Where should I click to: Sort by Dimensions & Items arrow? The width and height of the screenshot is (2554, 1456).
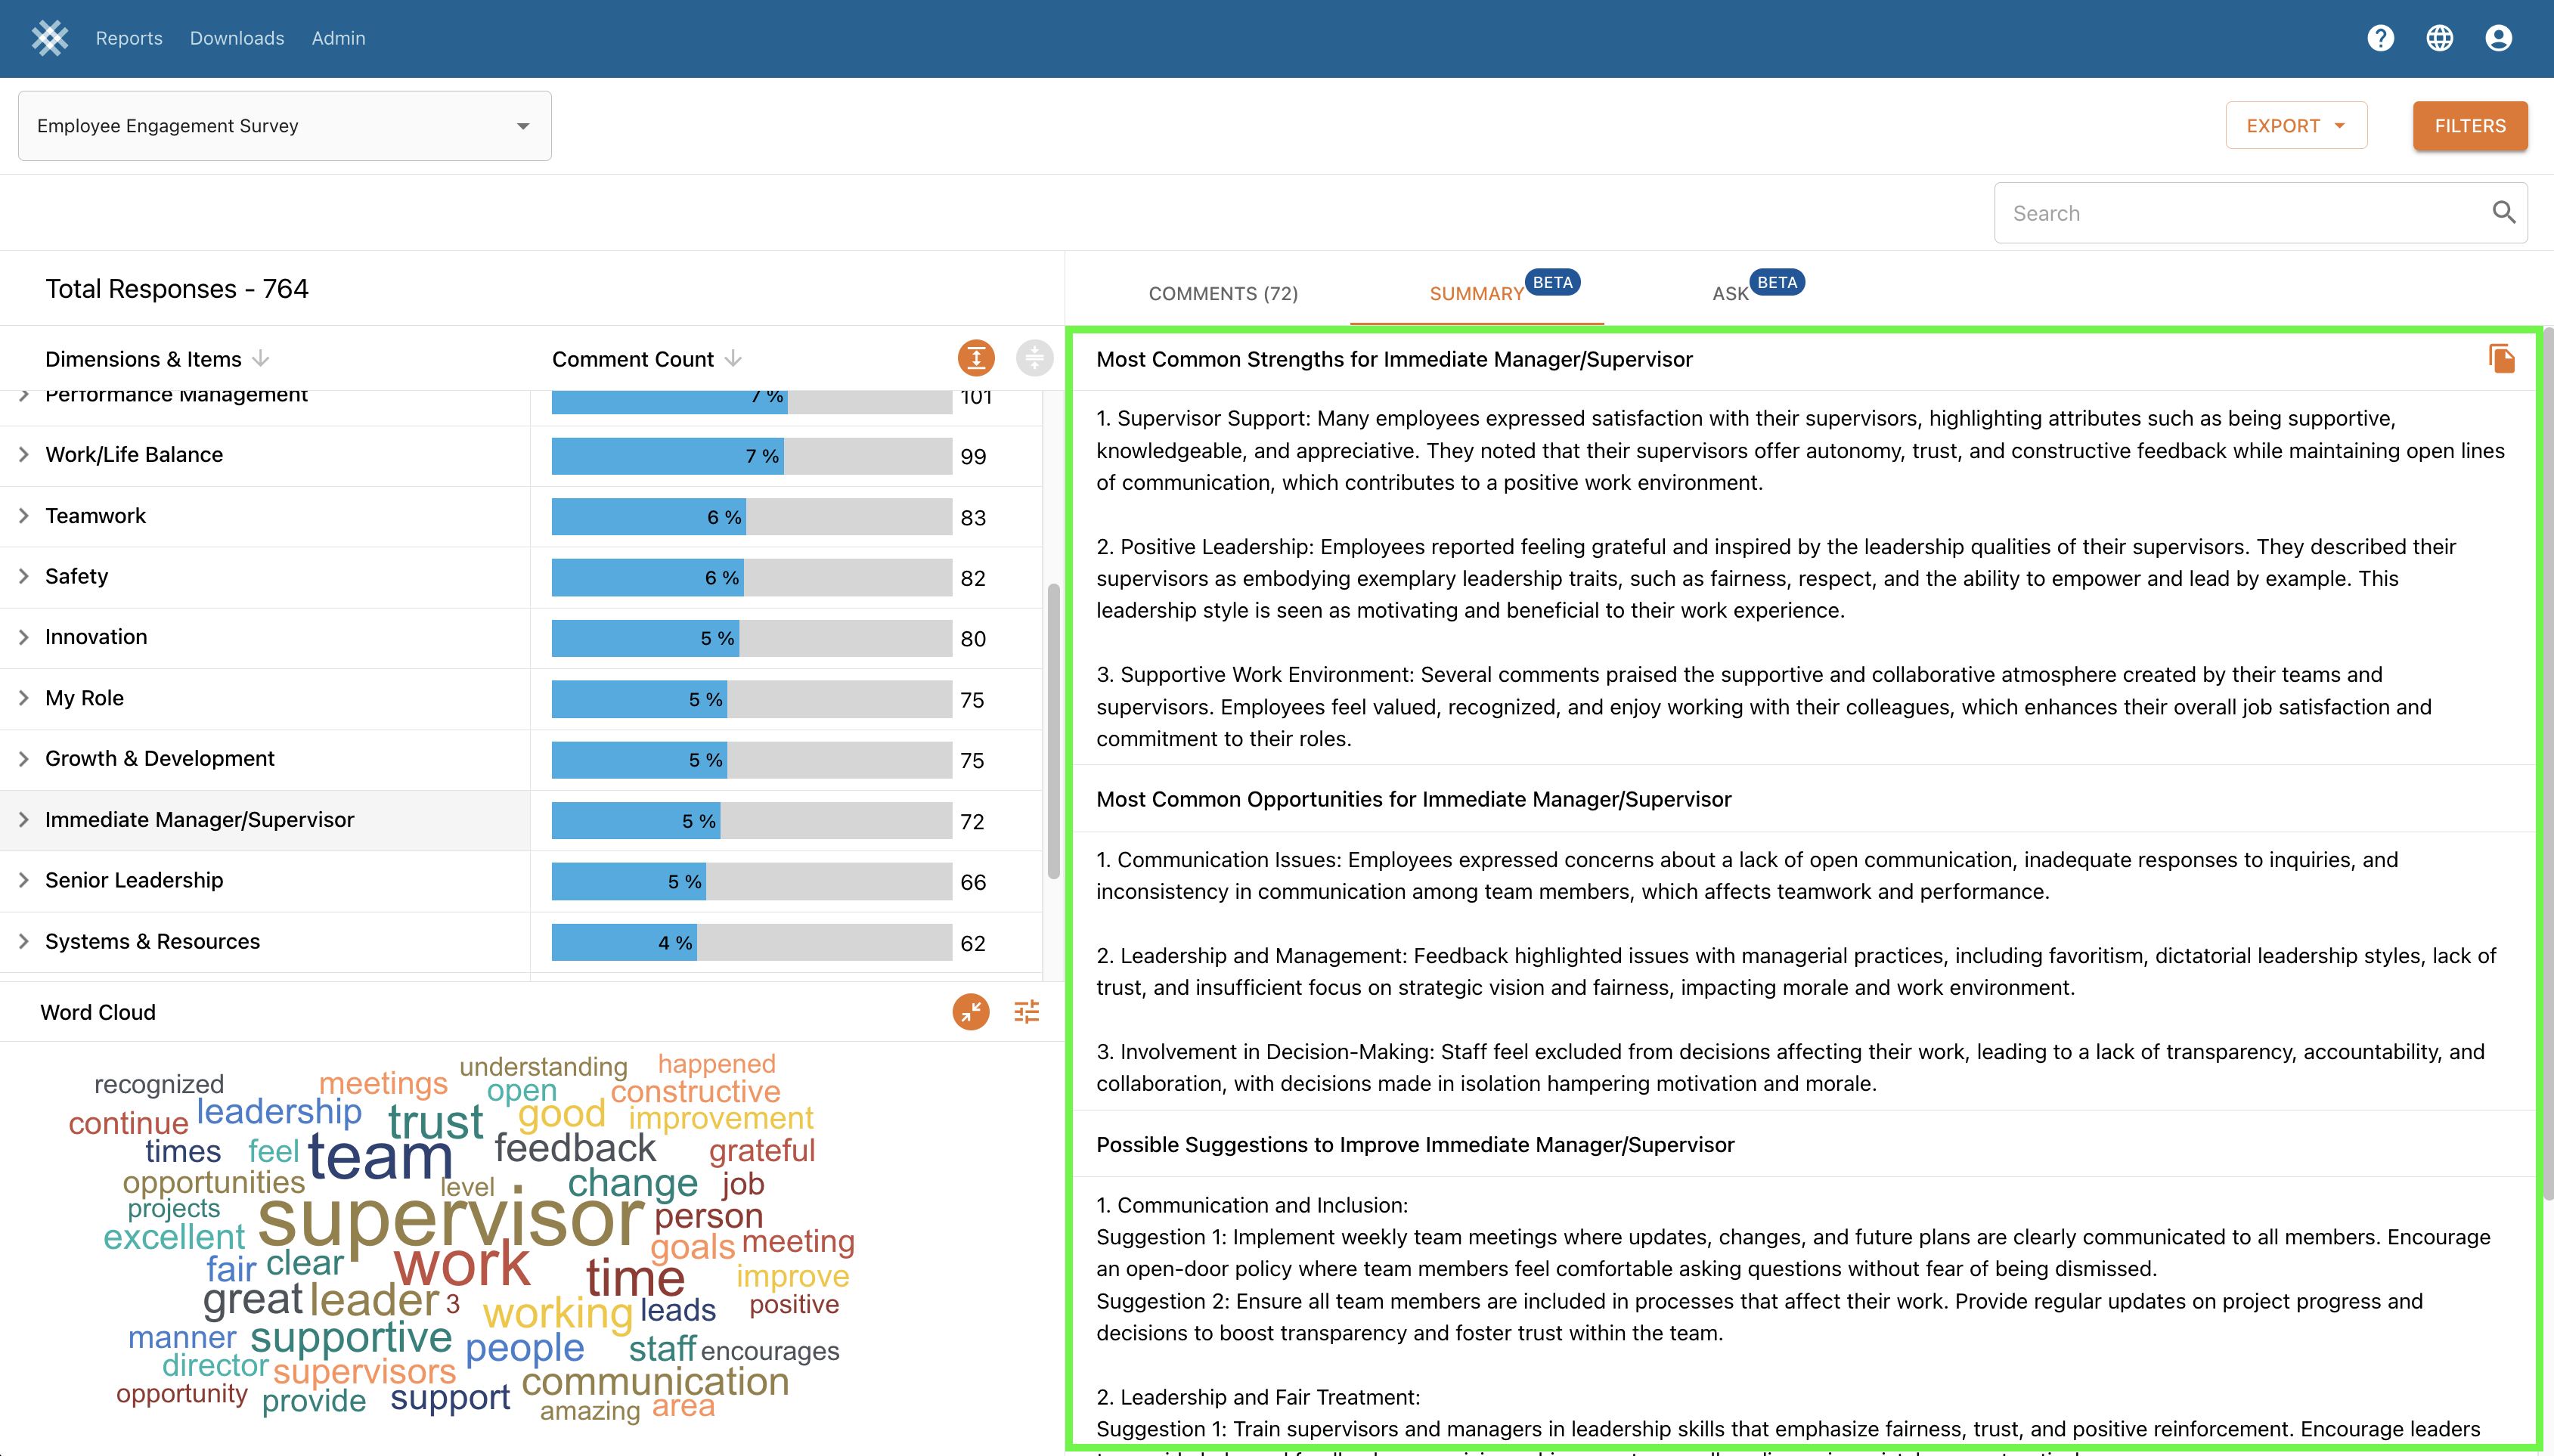261,358
